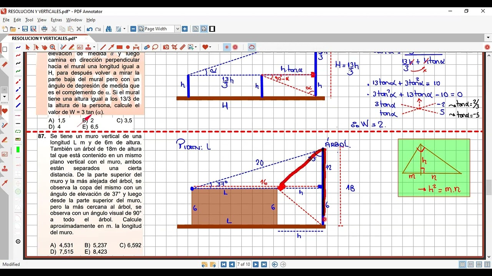This screenshot has width=492, height=276.
Task: Select the Text box tool
Action: click(x=80, y=47)
